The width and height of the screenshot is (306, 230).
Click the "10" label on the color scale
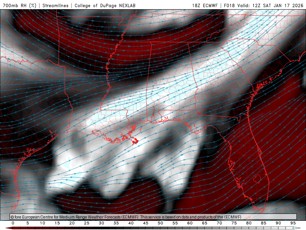(x=42, y=223)
